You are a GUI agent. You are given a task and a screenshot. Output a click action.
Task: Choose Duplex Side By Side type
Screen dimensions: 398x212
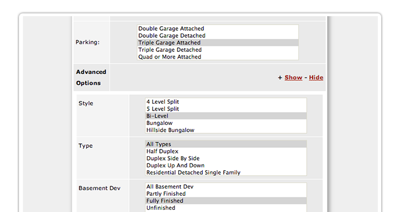pyautogui.click(x=226, y=158)
